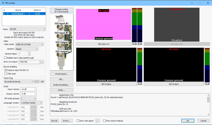Toggle Solo checkbox for Language #1
The height and width of the screenshot is (125, 212).
point(38,107)
